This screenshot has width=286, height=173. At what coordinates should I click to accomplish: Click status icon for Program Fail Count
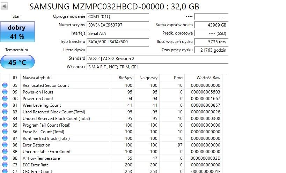(x=5, y=125)
